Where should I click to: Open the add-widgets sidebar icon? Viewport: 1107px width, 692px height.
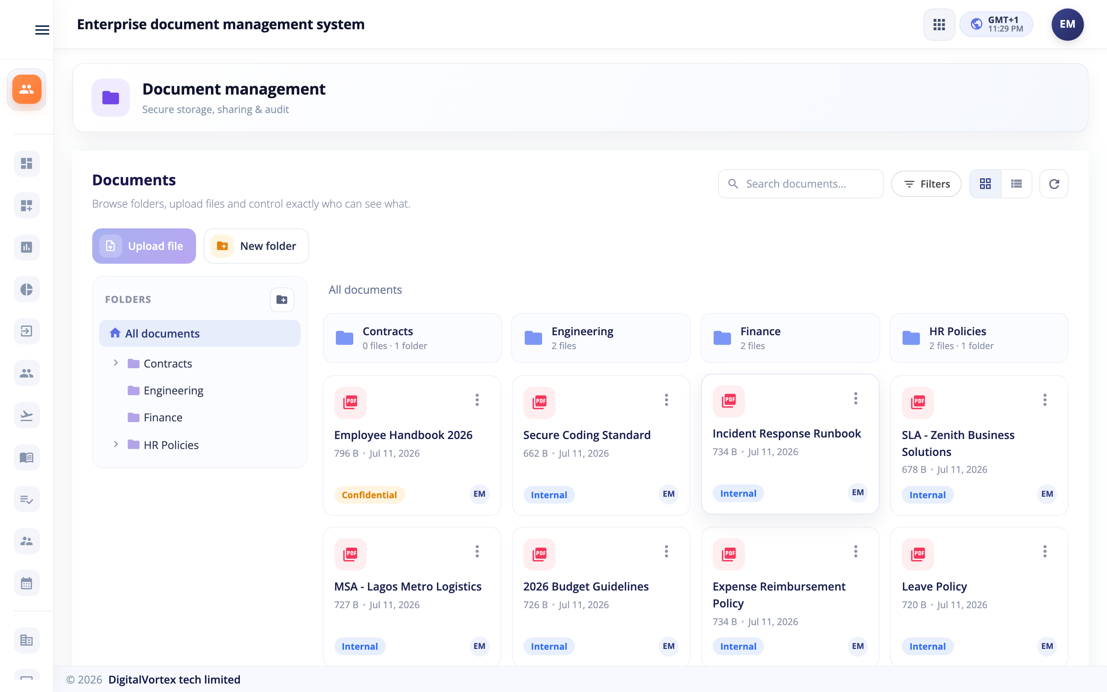(27, 206)
